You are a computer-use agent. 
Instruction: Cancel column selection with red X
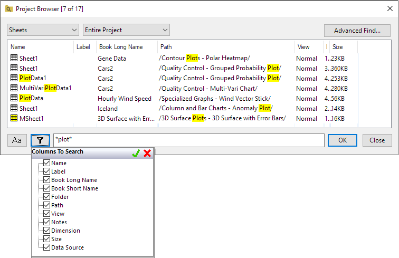pos(147,153)
